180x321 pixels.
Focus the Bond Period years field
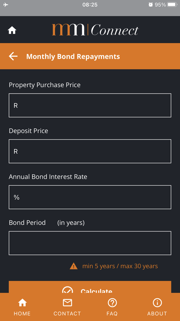pyautogui.click(x=90, y=243)
